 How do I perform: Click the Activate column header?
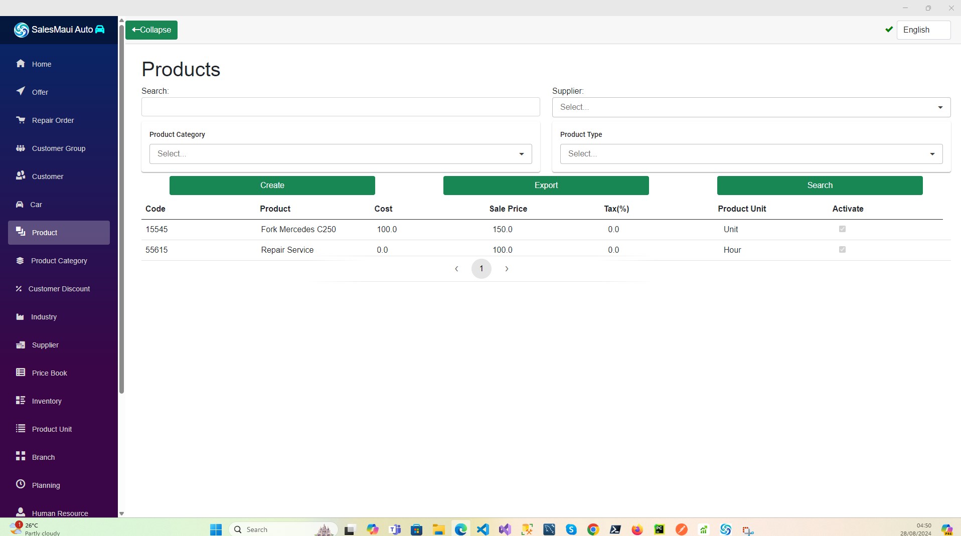click(848, 209)
